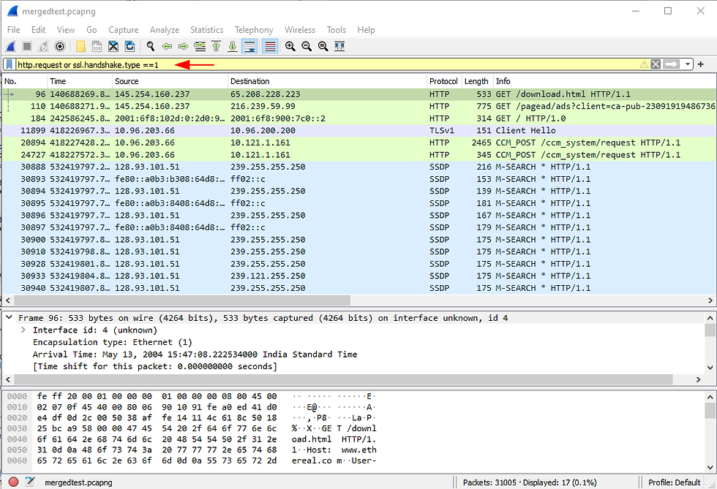
Task: Sort by the Length column header
Action: (477, 81)
